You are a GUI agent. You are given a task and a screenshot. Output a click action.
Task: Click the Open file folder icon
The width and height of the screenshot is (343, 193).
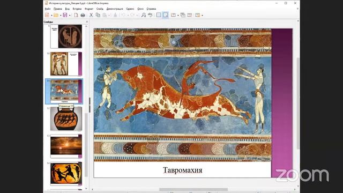click(56, 15)
